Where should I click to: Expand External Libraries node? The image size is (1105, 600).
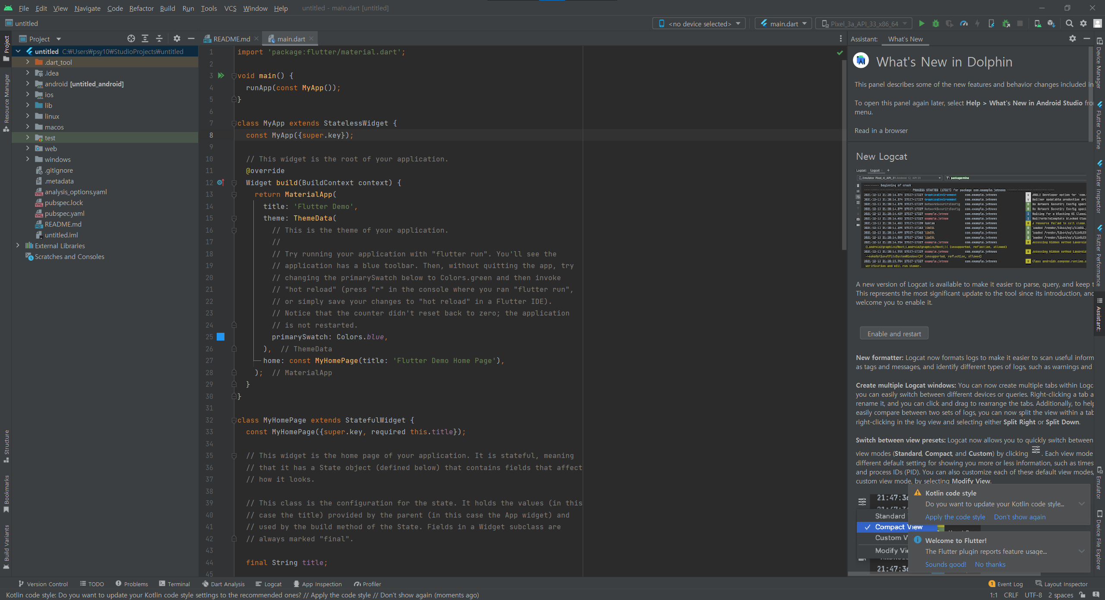click(18, 246)
